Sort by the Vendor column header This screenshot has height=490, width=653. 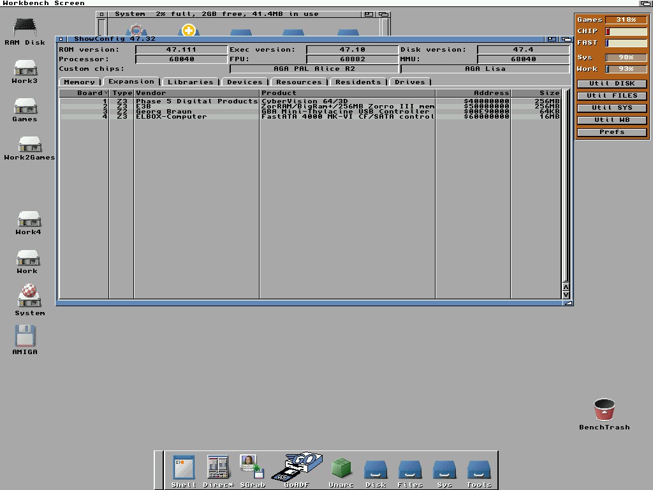tap(196, 93)
